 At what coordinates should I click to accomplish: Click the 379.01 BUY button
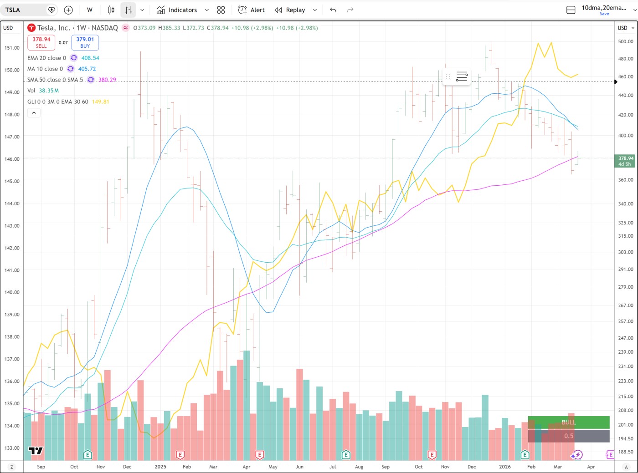coord(85,42)
